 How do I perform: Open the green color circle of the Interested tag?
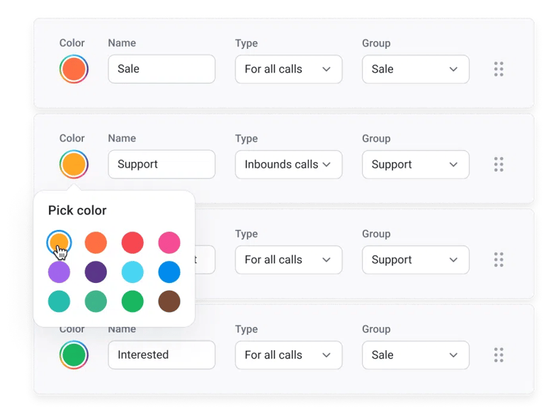(74, 355)
